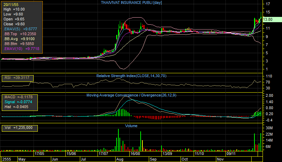Screen dimensions: 282x162
Task: Click the 17/07 date marker
Action: [x=104, y=154]
